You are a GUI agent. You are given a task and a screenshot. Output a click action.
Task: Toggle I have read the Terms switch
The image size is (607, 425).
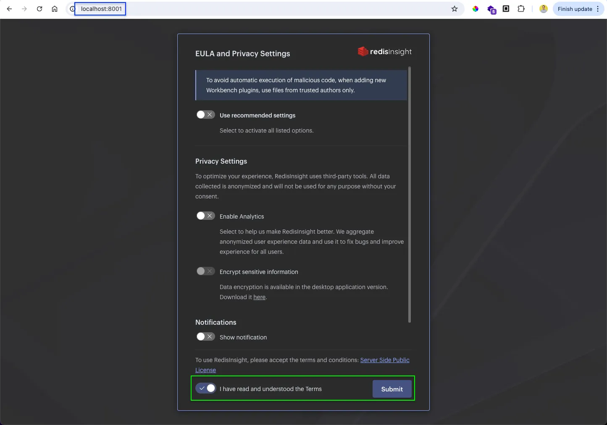(206, 388)
